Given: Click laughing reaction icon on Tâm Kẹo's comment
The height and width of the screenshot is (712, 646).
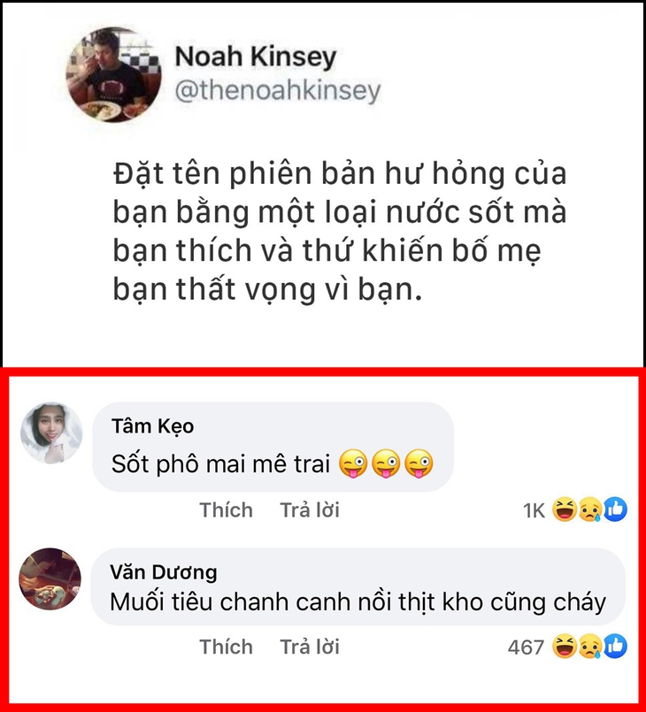Looking at the screenshot, I should coord(565,509).
